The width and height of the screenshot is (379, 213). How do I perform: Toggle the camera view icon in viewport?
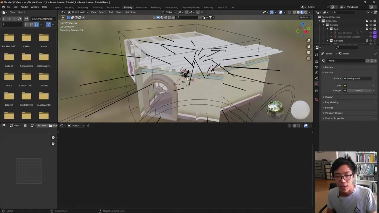pos(309,53)
